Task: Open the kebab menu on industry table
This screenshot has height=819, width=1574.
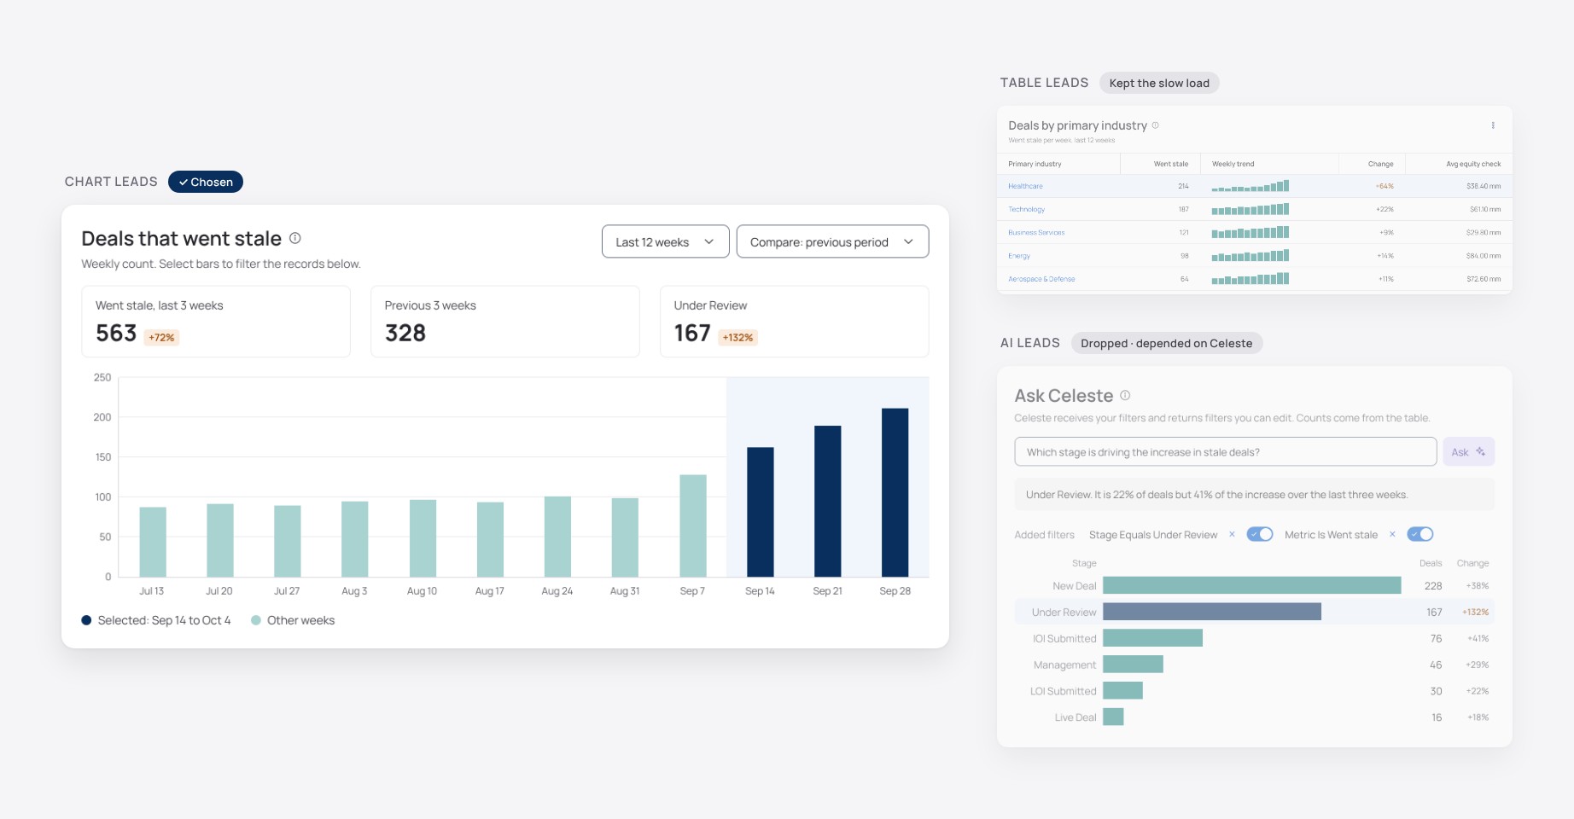Action: pos(1493,125)
